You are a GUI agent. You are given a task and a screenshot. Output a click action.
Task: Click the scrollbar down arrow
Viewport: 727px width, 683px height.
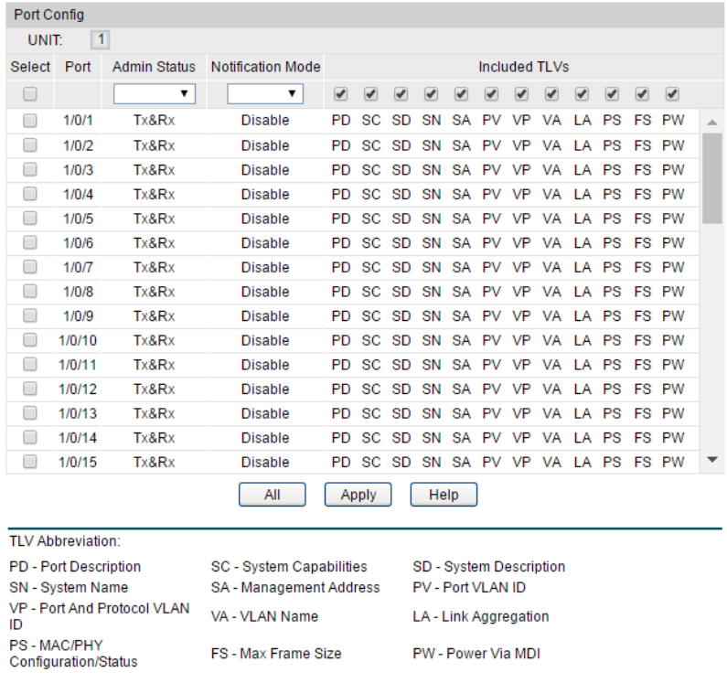point(712,460)
